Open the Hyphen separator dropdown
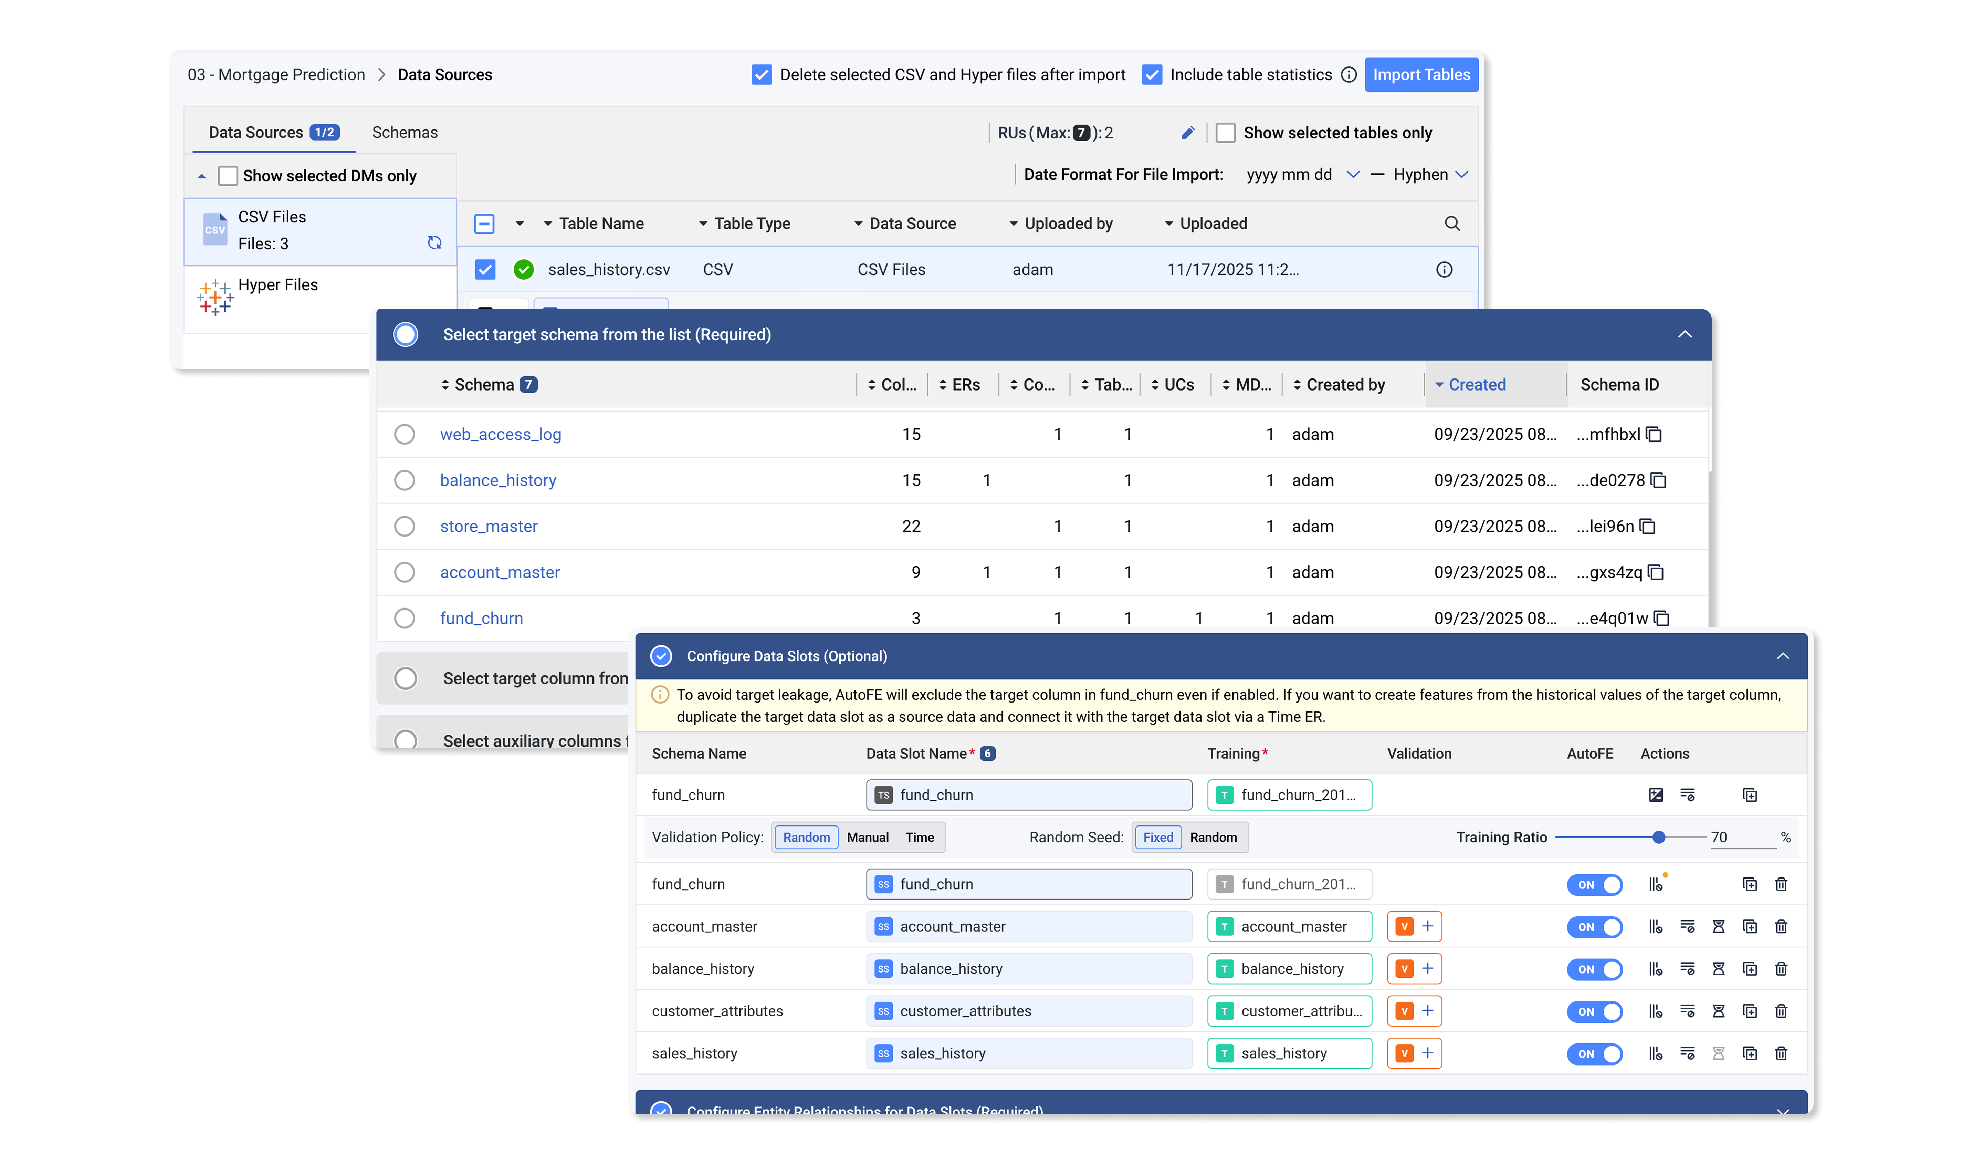The height and width of the screenshot is (1164, 1983). tap(1430, 175)
